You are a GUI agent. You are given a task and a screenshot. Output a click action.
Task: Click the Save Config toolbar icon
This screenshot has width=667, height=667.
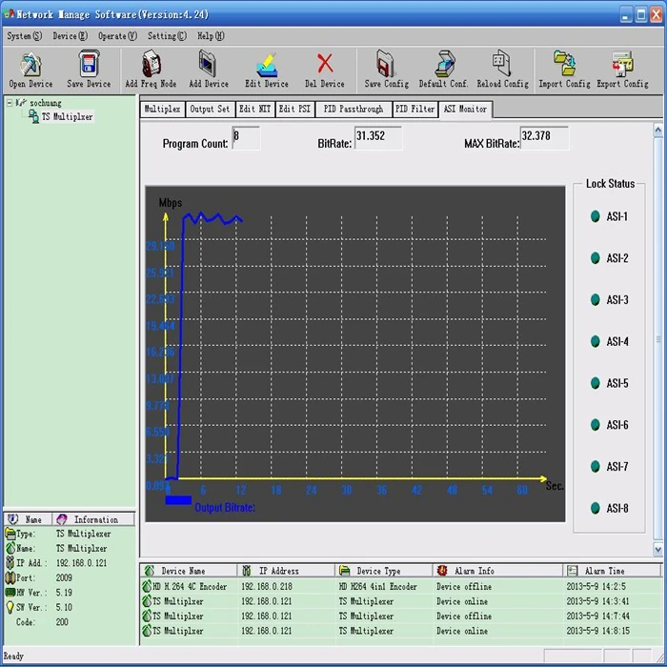[x=386, y=64]
